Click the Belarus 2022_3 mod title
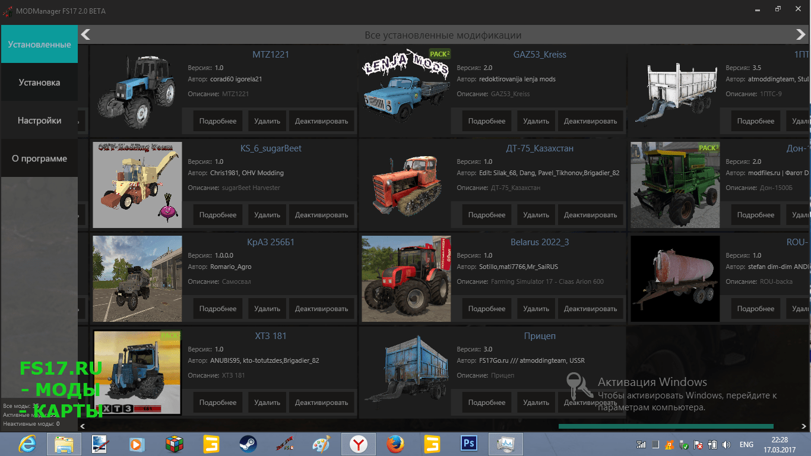811x456 pixels. 540,242
